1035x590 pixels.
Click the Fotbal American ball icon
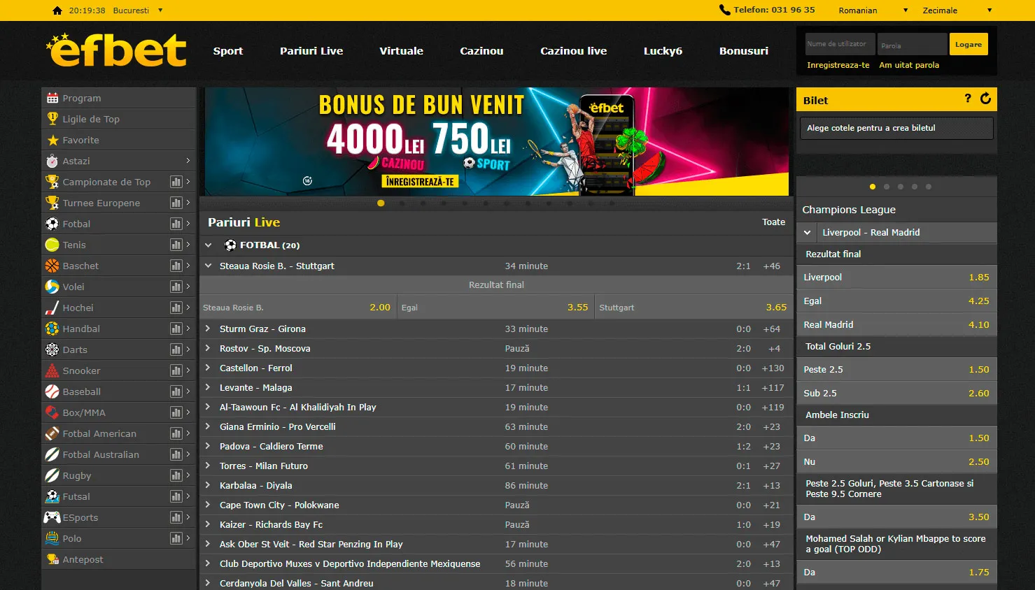tap(52, 433)
